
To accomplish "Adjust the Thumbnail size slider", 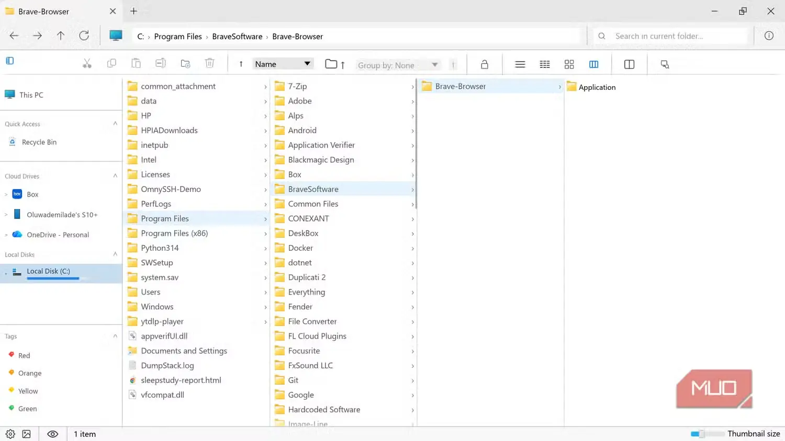I will pyautogui.click(x=707, y=434).
